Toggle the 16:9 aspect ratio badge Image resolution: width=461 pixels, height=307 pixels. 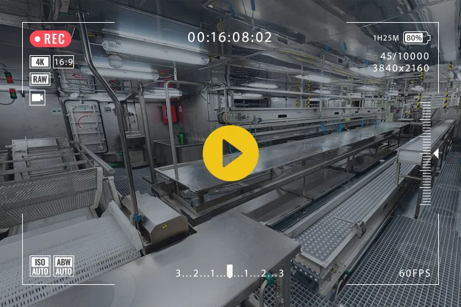point(63,62)
